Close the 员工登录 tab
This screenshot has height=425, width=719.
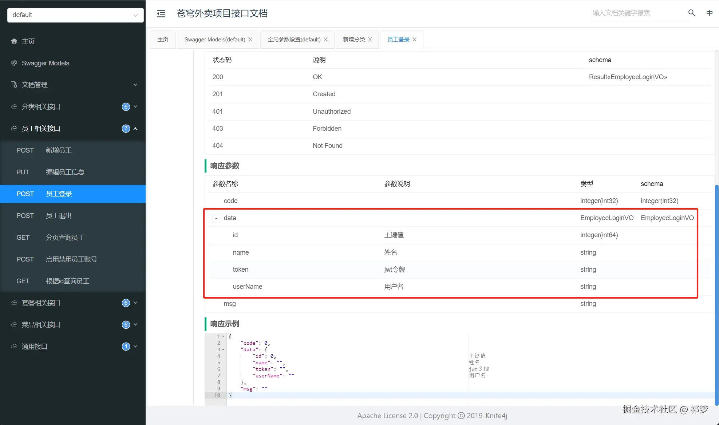(x=414, y=40)
